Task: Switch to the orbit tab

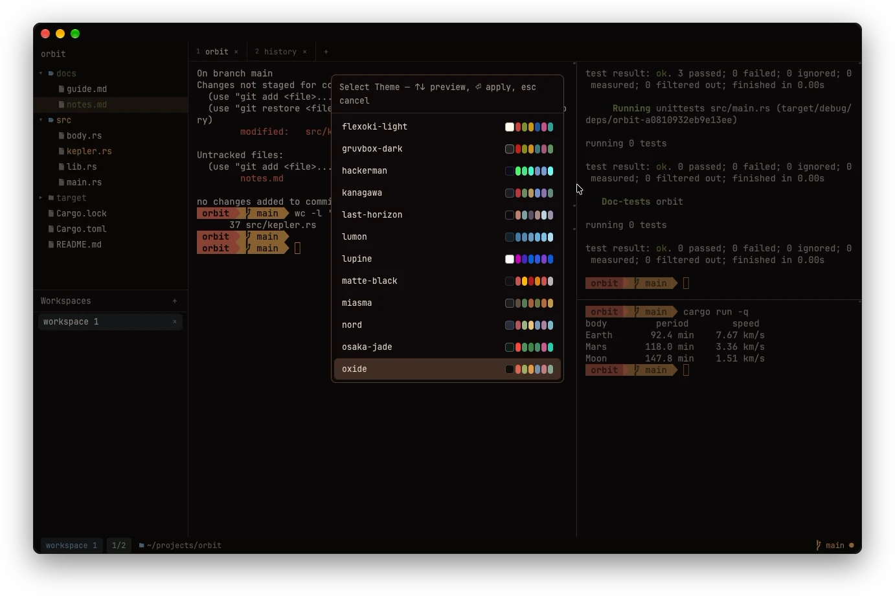Action: [x=217, y=52]
